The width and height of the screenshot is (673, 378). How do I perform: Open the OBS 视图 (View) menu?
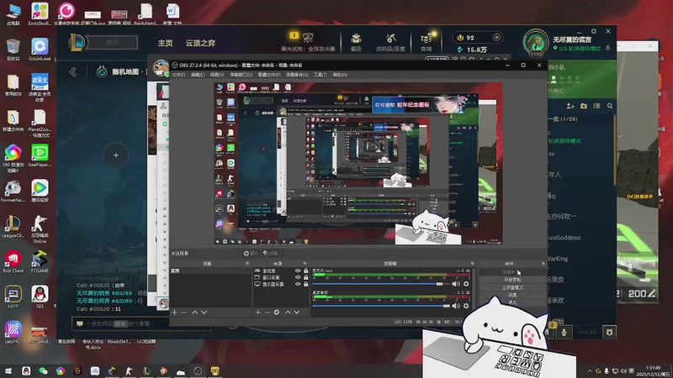click(x=217, y=75)
